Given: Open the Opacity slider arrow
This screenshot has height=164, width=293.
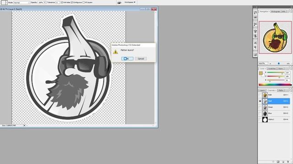Looking at the screenshot, I should (45, 2).
